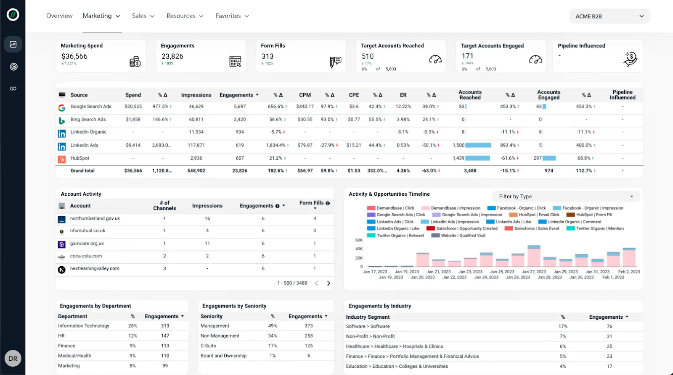
Task: Click the DR user avatar
Action: pos(13,358)
